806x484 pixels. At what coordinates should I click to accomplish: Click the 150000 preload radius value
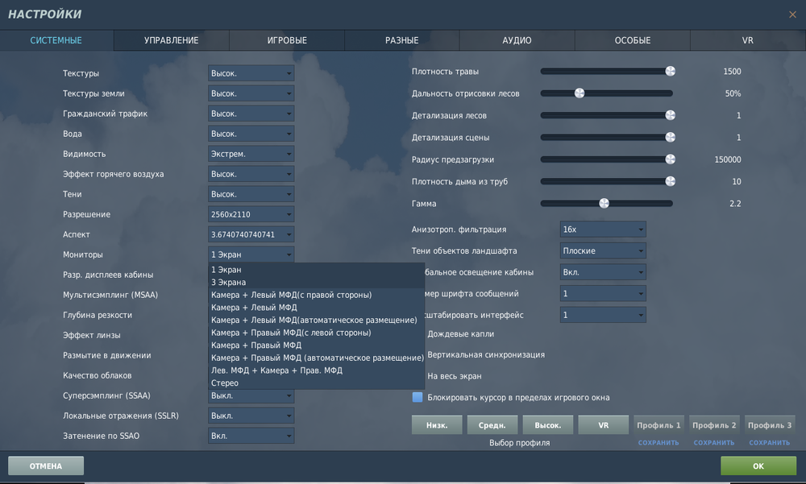pyautogui.click(x=728, y=159)
